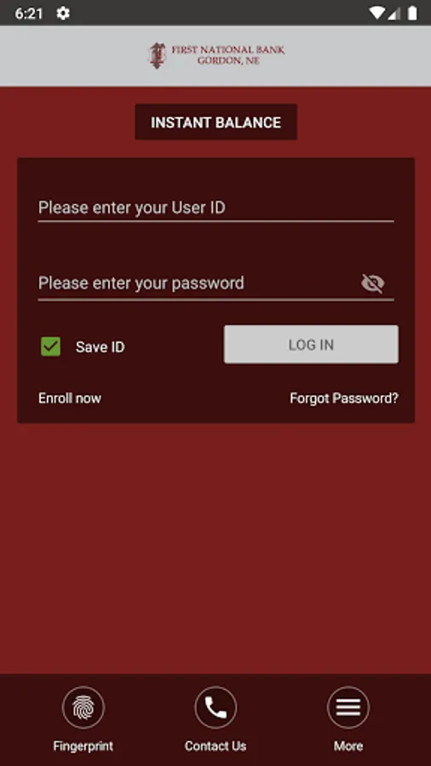Tap the cellular signal icon
The width and height of the screenshot is (431, 766).
[x=394, y=13]
